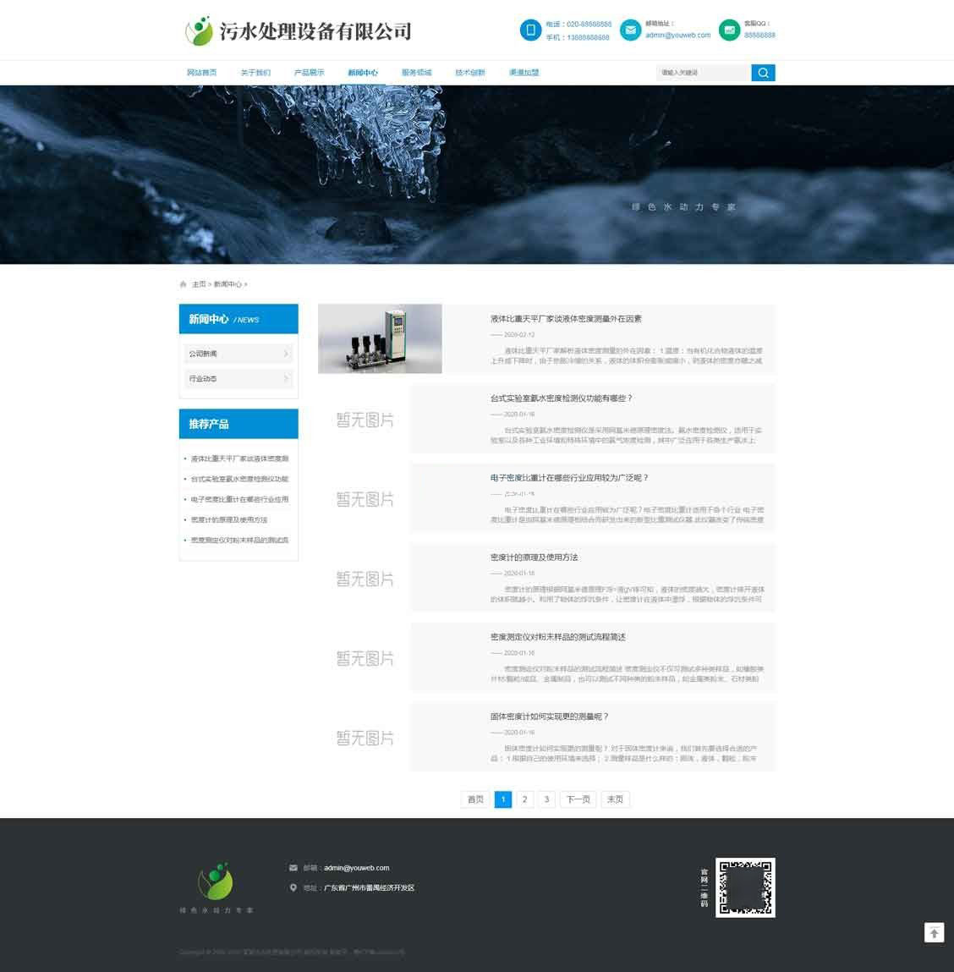This screenshot has height=972, width=954.
Task: Expand the 行业动态 category arrow
Action: (x=286, y=378)
